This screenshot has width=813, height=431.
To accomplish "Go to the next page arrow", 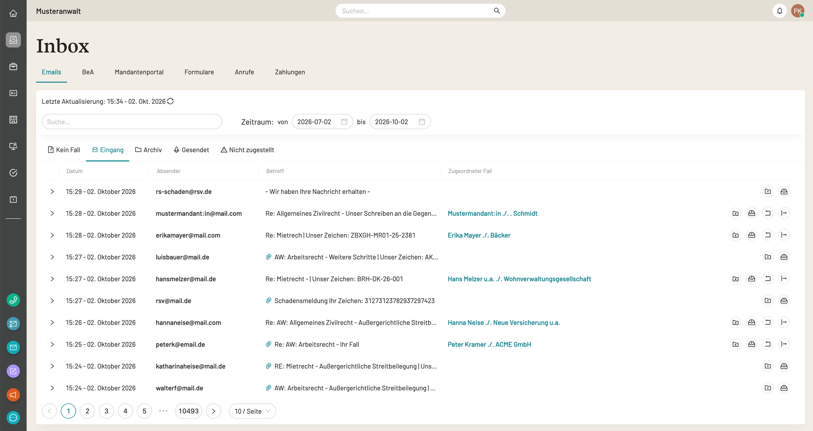I will pyautogui.click(x=213, y=411).
